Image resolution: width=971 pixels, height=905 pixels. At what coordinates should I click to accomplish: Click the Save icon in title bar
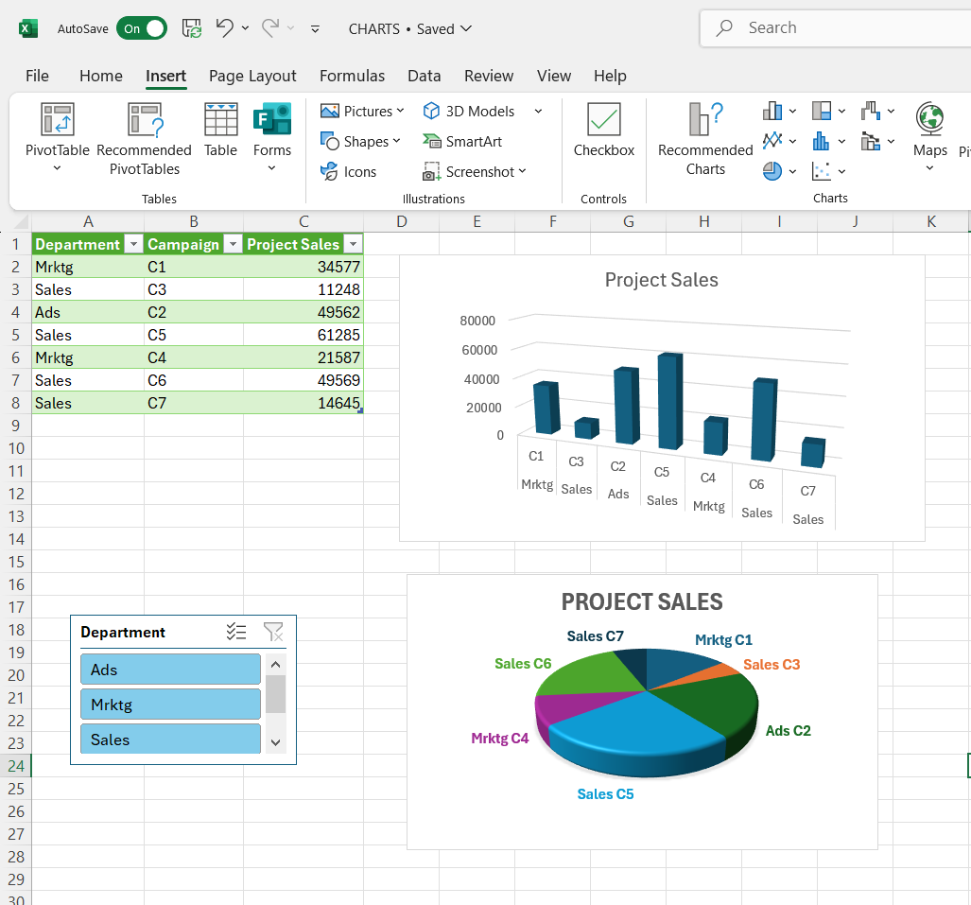click(191, 28)
